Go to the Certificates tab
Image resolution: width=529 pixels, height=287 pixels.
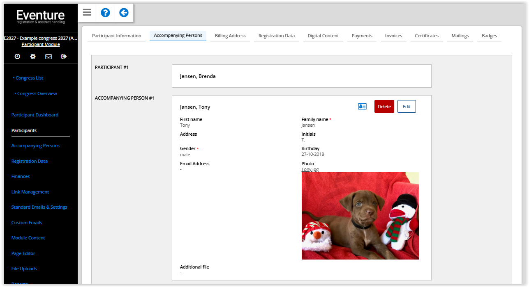427,36
